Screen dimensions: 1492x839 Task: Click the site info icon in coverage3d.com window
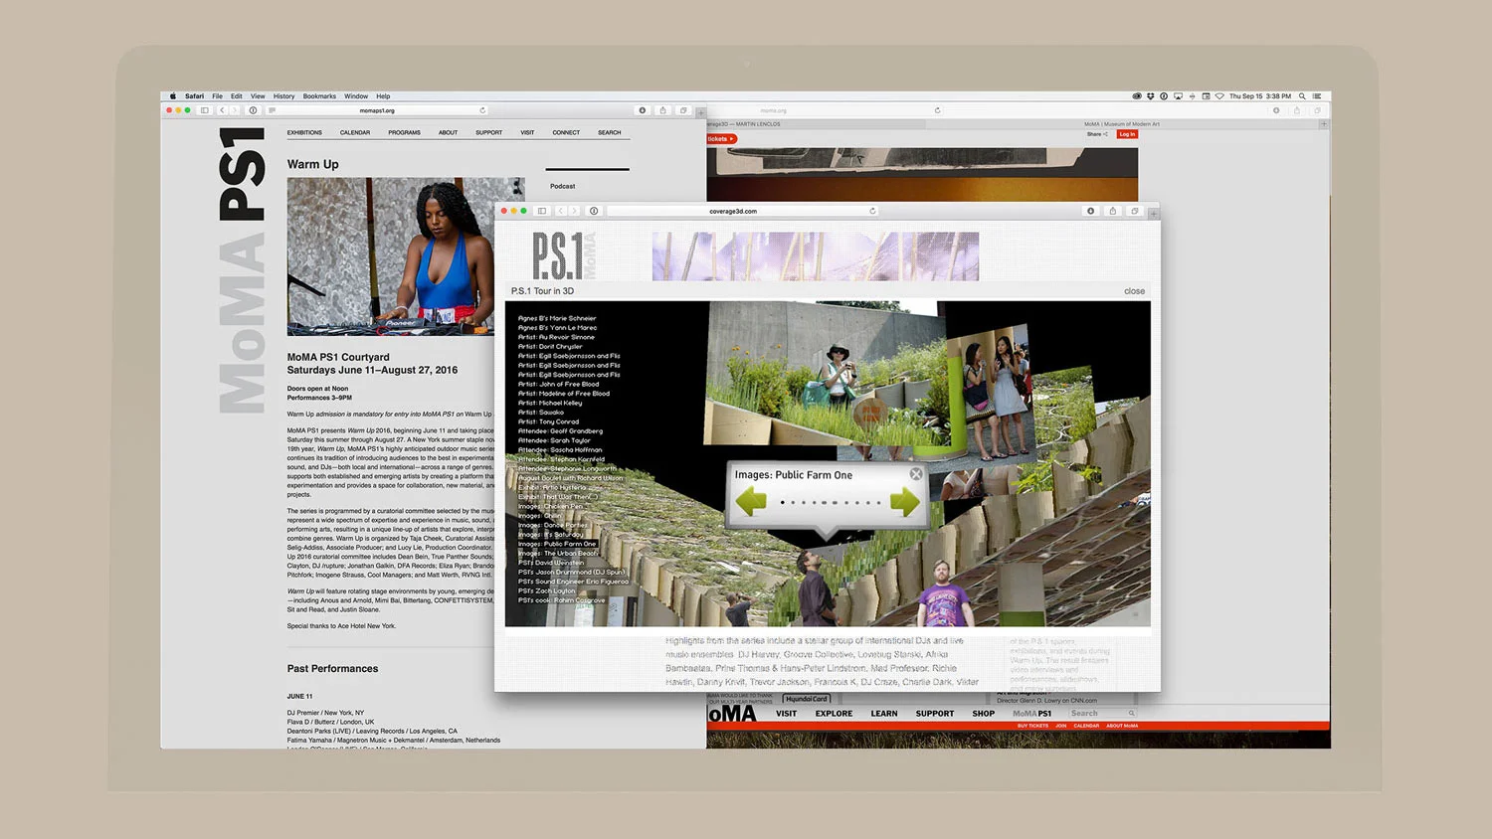click(594, 211)
